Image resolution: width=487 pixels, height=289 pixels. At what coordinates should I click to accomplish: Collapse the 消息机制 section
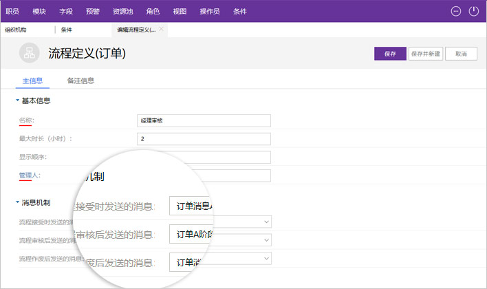tap(18, 202)
